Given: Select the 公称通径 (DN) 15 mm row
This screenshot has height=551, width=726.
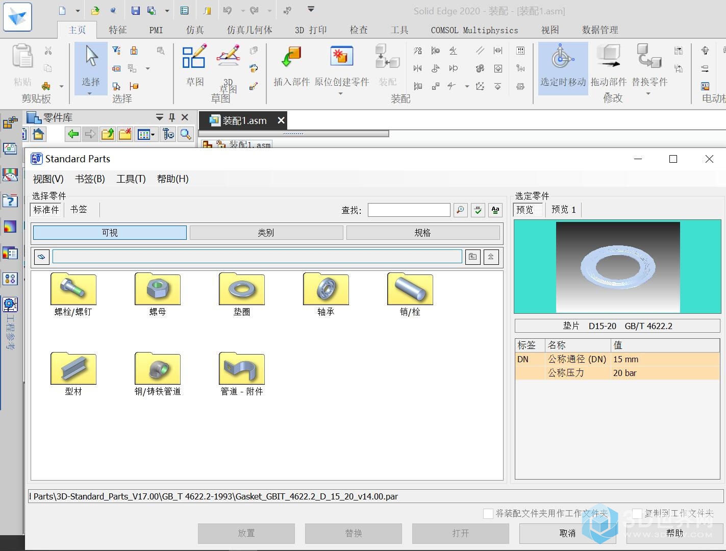Looking at the screenshot, I should point(617,359).
